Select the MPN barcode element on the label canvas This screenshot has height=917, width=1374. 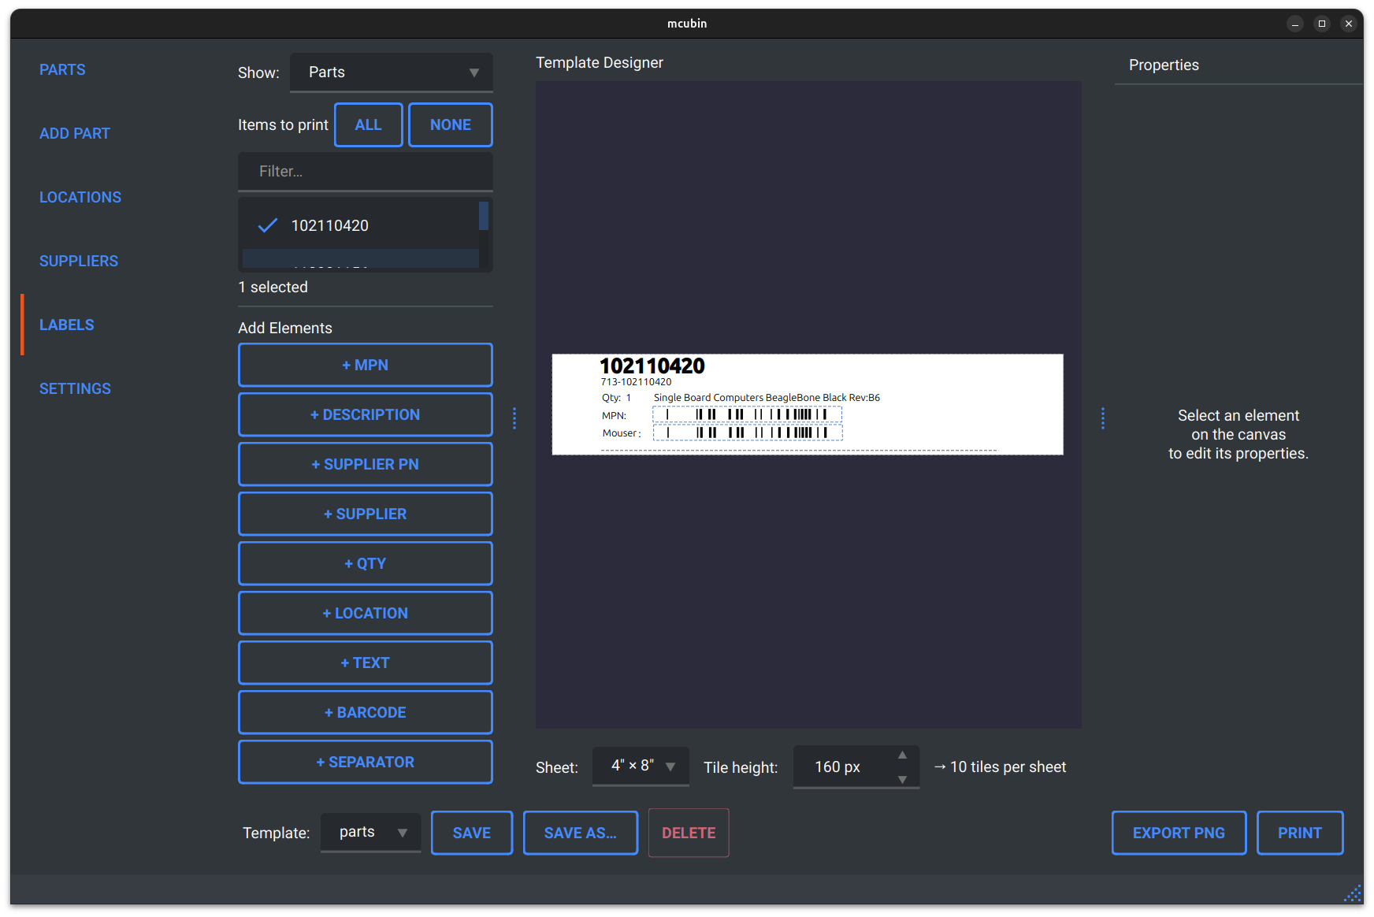pyautogui.click(x=747, y=413)
